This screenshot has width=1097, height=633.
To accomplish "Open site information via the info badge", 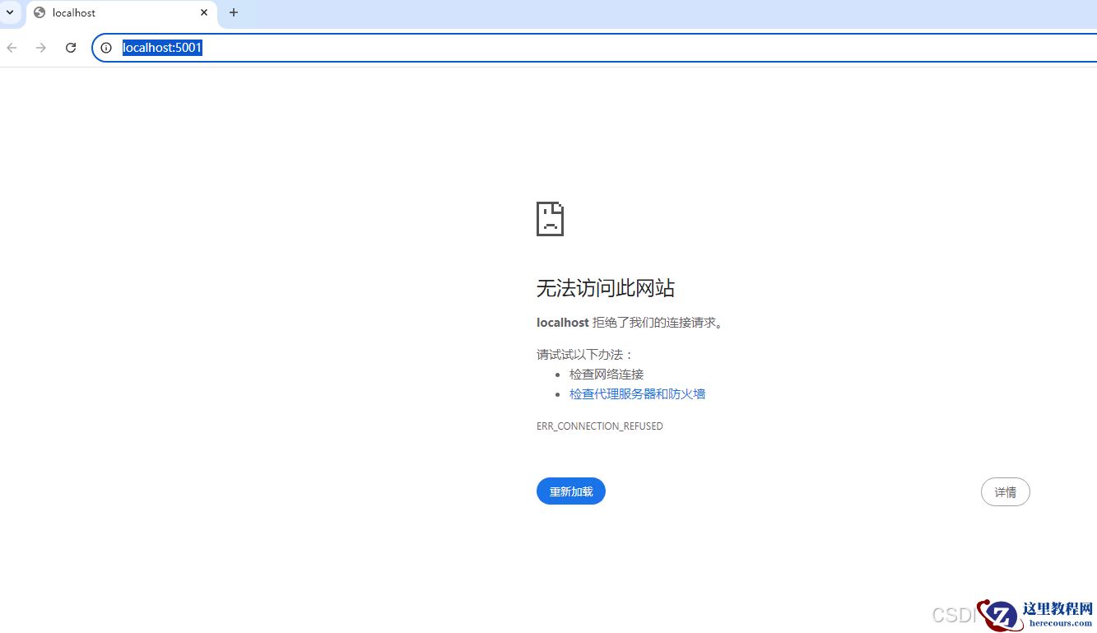I will coord(105,48).
